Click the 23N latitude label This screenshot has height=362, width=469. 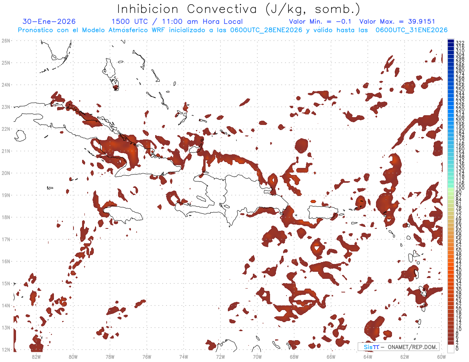point(5,107)
